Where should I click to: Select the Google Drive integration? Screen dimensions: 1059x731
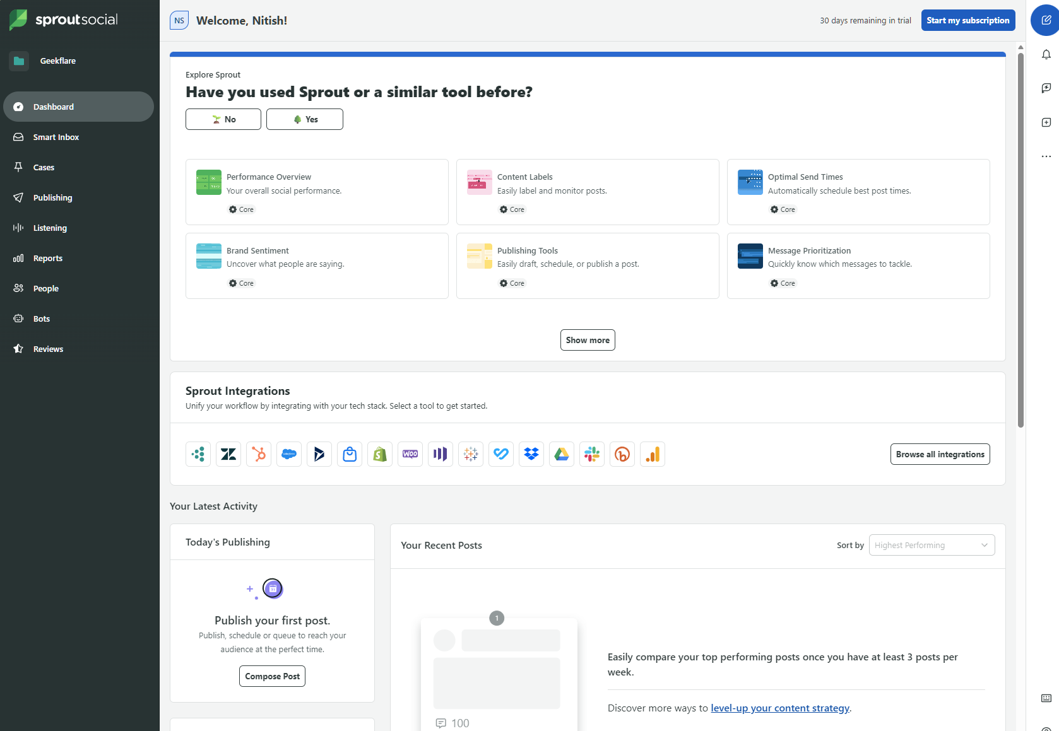click(562, 454)
